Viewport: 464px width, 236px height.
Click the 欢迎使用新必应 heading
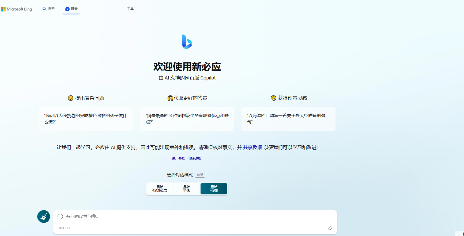tap(187, 67)
